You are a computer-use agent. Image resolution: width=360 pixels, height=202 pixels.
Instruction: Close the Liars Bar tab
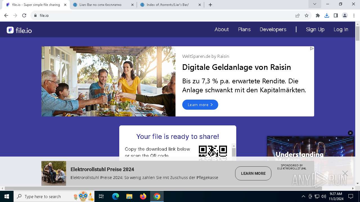point(132,5)
